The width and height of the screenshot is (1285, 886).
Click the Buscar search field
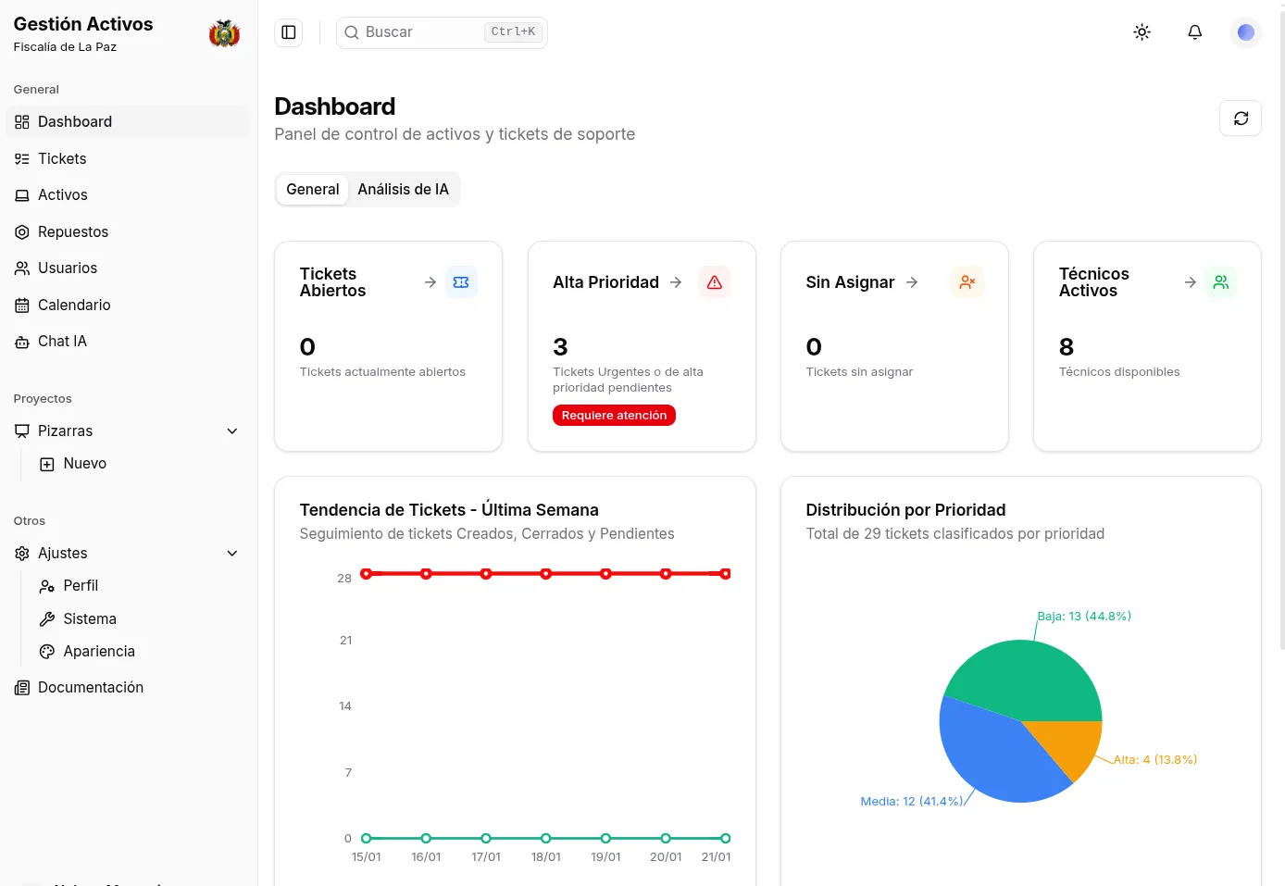point(421,32)
